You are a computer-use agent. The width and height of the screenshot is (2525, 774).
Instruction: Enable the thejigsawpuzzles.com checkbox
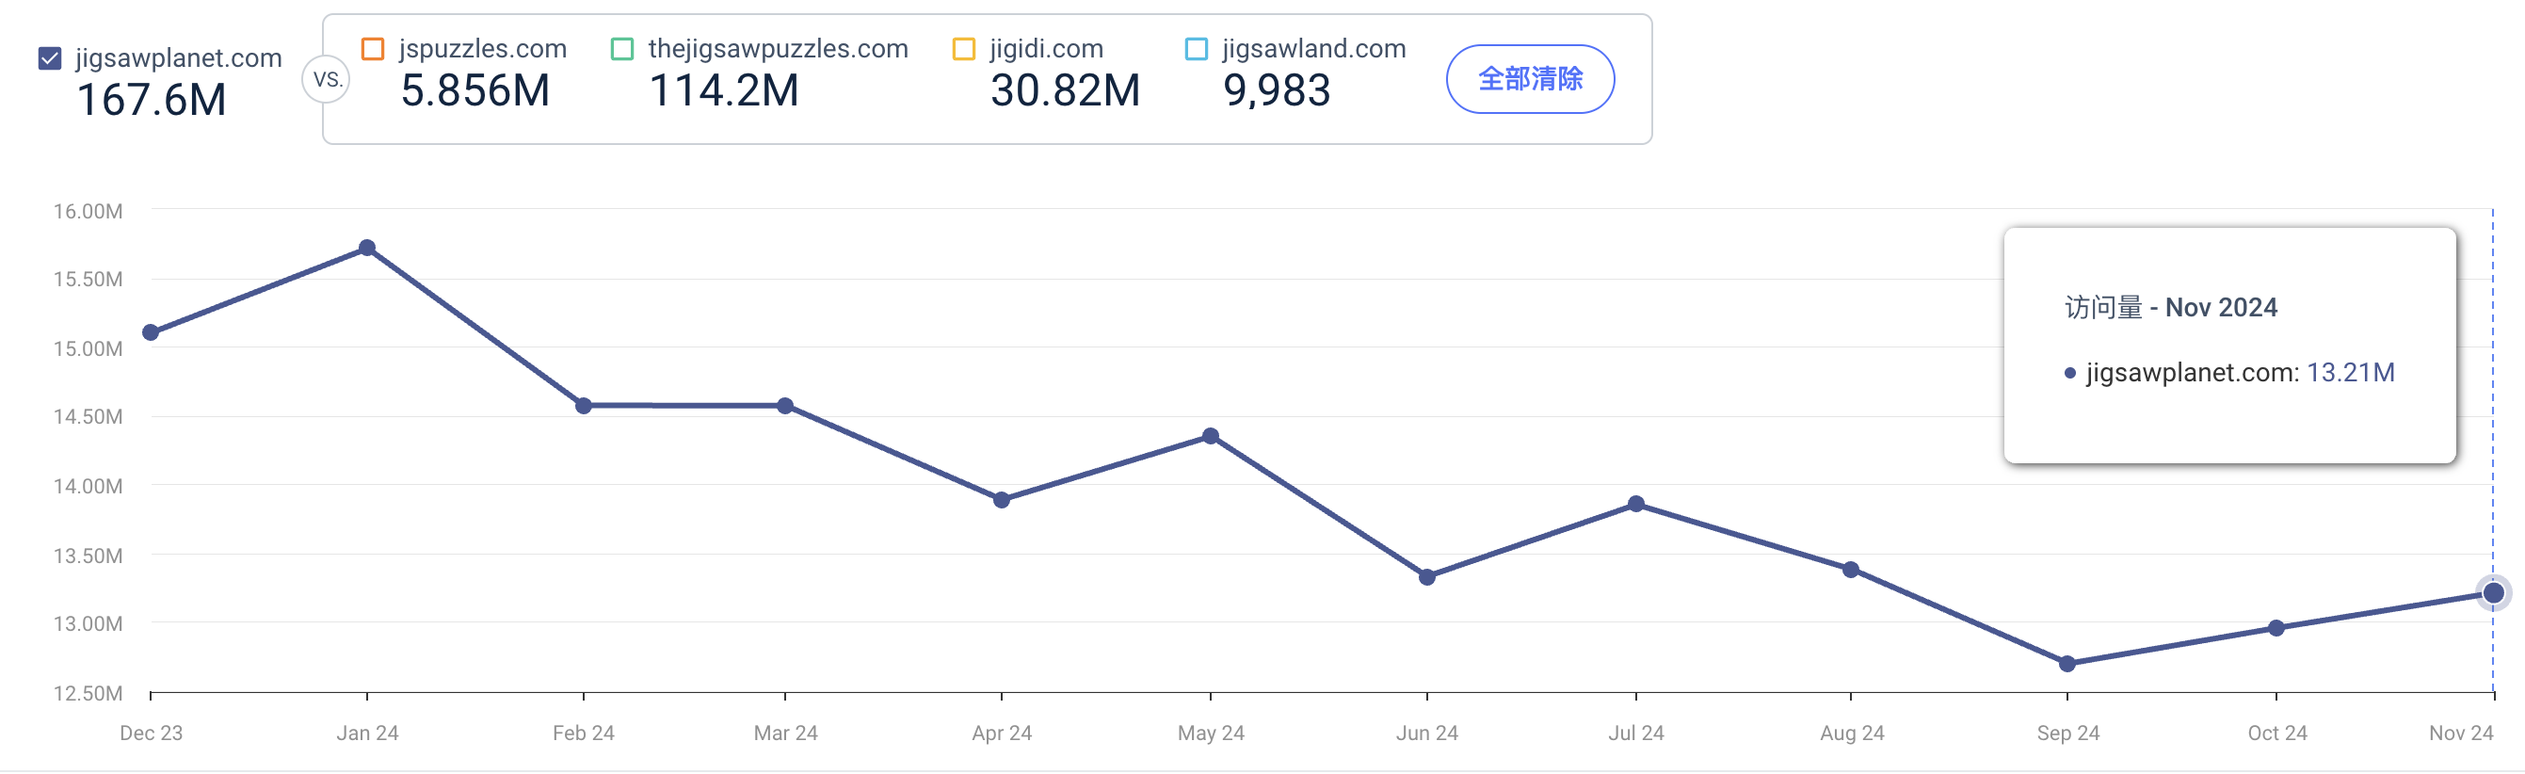pyautogui.click(x=622, y=49)
